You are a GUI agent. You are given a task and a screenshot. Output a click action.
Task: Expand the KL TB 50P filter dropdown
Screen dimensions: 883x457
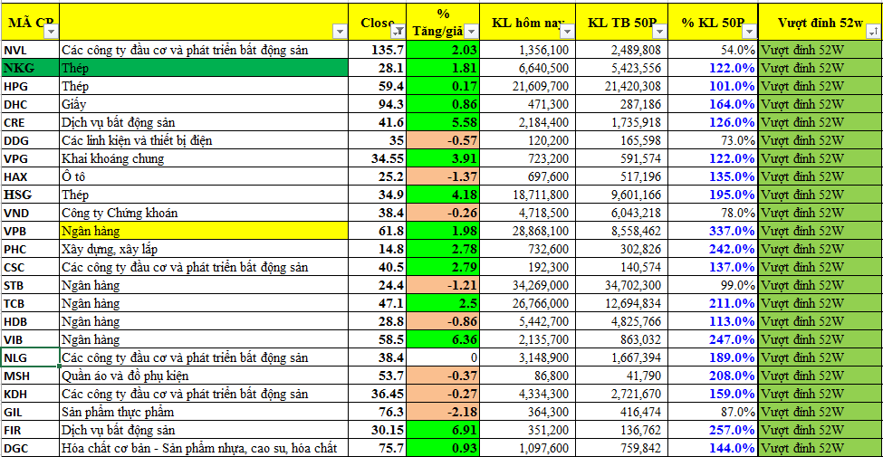click(x=658, y=32)
